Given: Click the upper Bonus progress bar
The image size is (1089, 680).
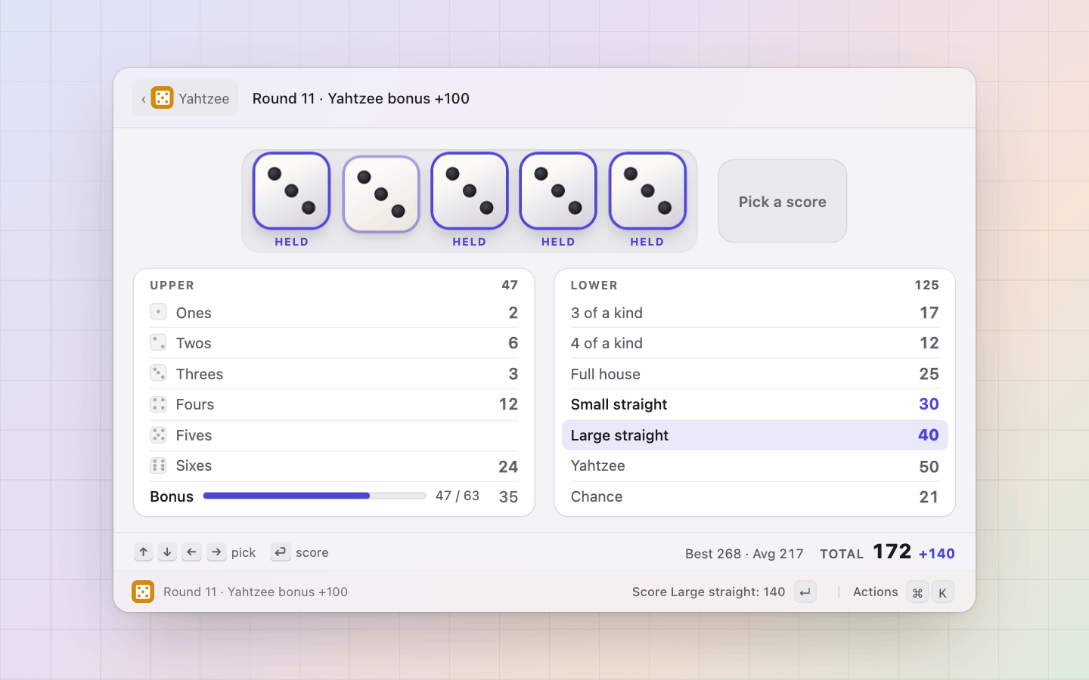Looking at the screenshot, I should pyautogui.click(x=315, y=496).
